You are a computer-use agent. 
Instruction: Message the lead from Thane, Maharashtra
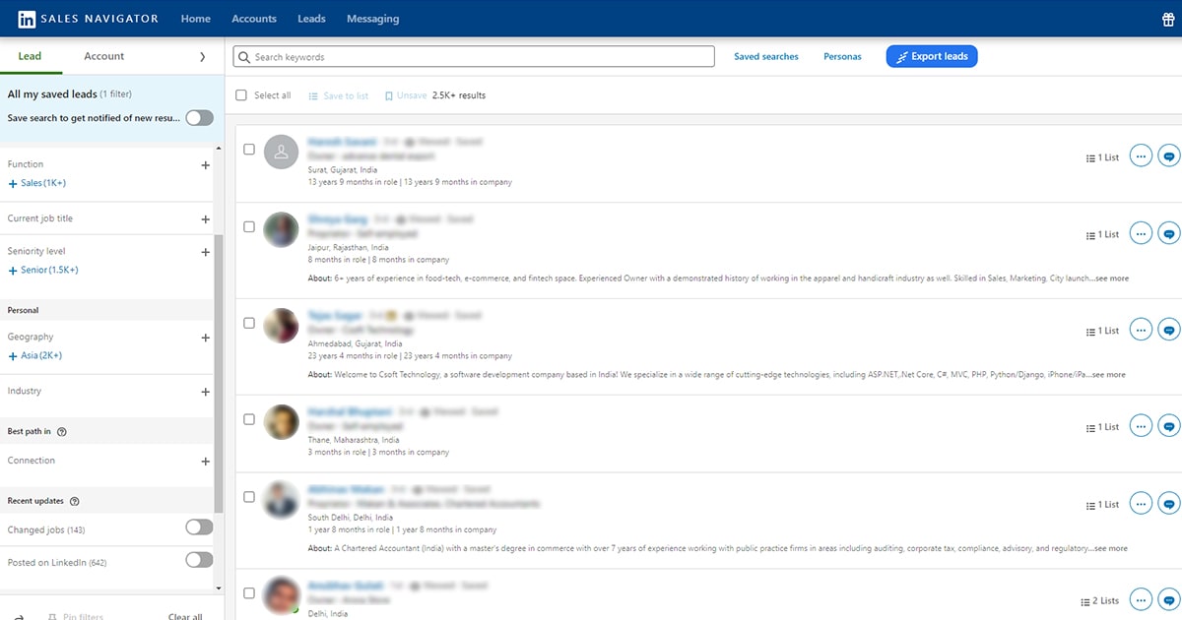point(1168,427)
